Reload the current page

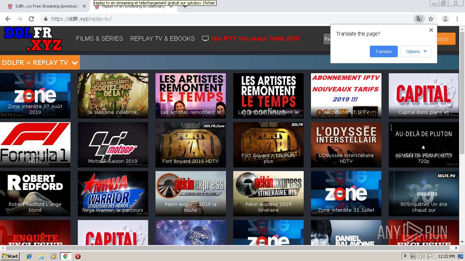pyautogui.click(x=31, y=19)
